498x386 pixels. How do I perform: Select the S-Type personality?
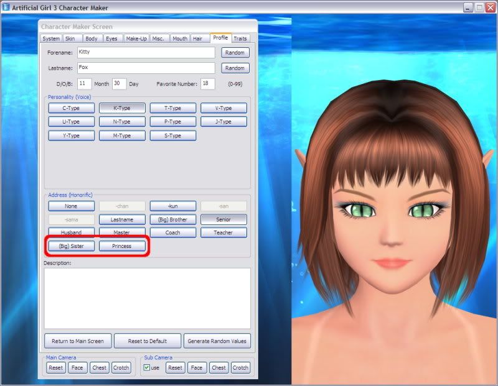pos(173,136)
